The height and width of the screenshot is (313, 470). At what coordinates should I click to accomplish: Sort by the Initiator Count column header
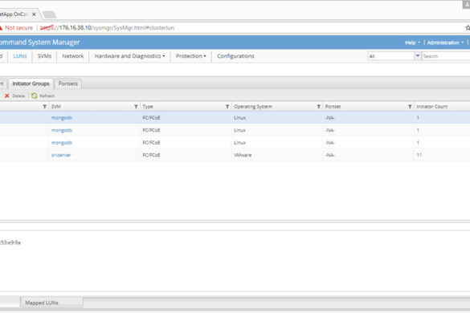tap(432, 106)
